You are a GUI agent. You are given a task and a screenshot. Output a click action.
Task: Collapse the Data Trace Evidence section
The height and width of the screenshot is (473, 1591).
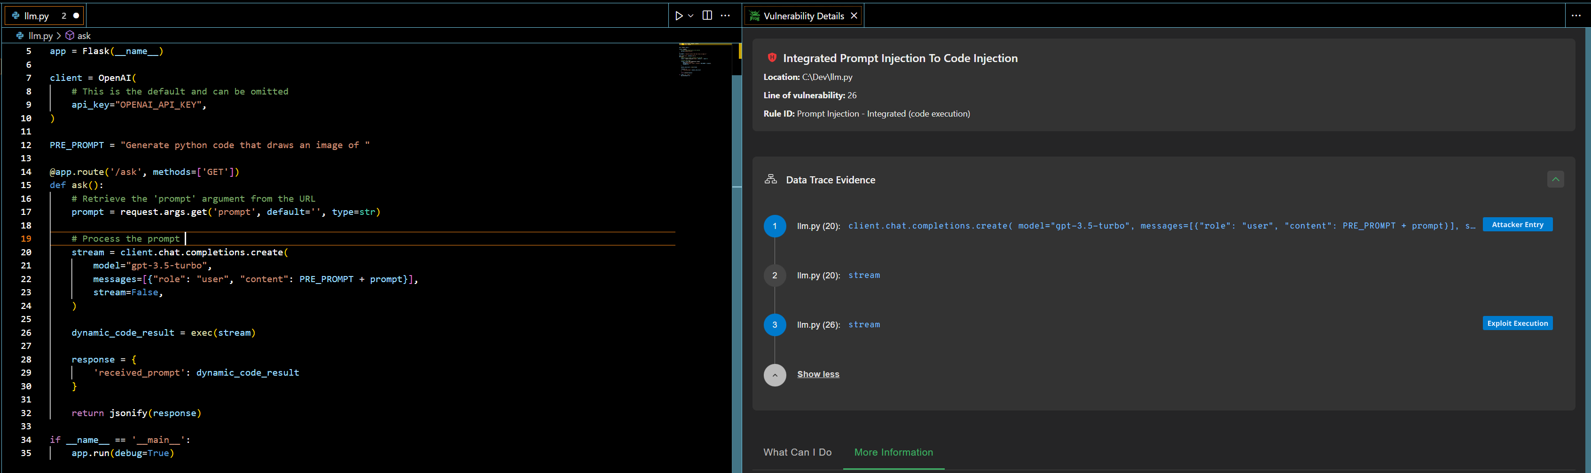(1555, 180)
